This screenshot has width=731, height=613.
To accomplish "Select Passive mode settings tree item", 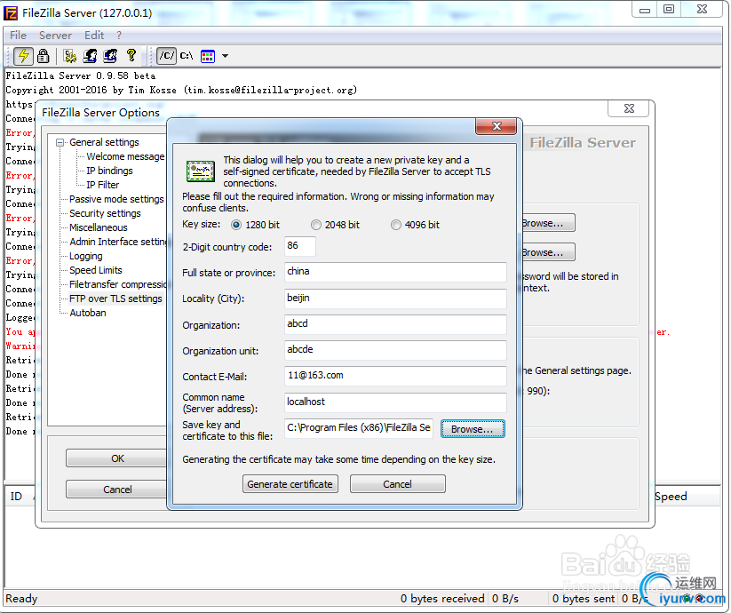I will click(116, 199).
